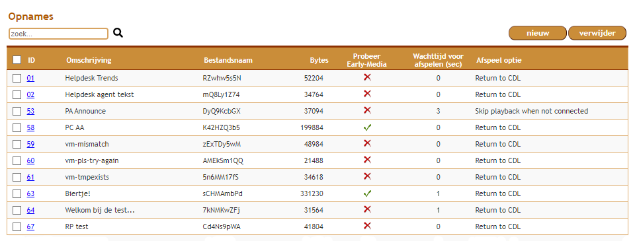Select the PA Announce row checkbox
This screenshot has width=635, height=241.
(x=17, y=111)
